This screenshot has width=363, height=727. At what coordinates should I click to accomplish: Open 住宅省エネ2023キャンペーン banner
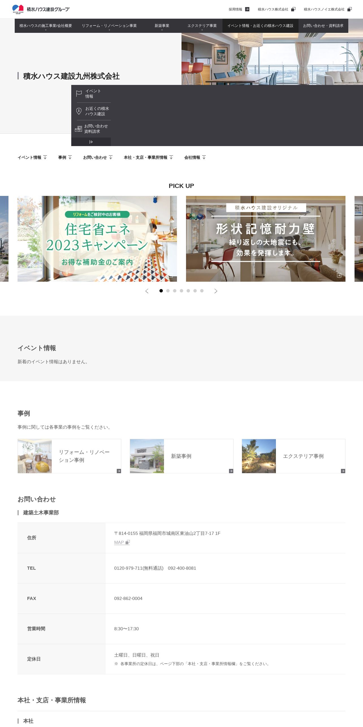[x=97, y=239]
